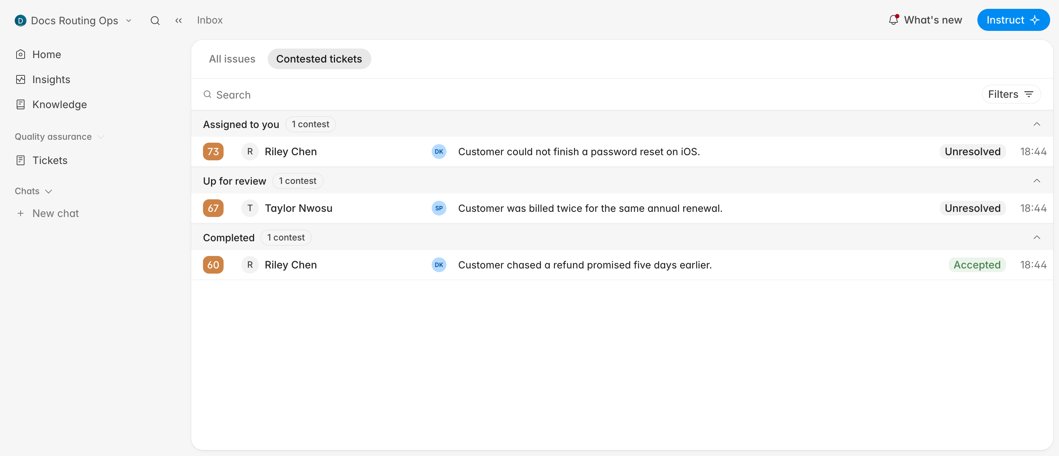The image size is (1059, 456).
Task: Click the Knowledge book icon
Action: (x=21, y=104)
